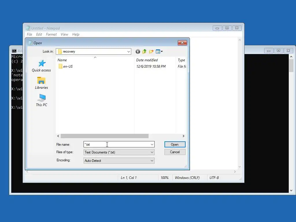Expand the File name dropdown arrow
Viewport: 296px width, 222px height.
[152, 145]
